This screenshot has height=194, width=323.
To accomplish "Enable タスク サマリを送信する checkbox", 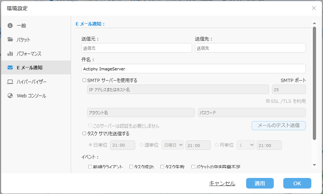I will pyautogui.click(x=84, y=133).
